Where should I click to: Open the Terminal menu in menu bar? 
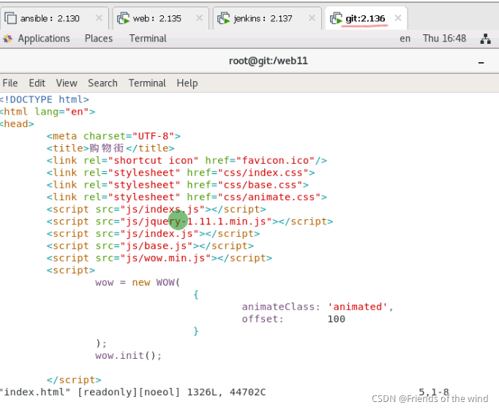tap(147, 83)
